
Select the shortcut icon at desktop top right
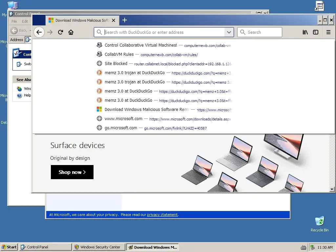(319, 6)
